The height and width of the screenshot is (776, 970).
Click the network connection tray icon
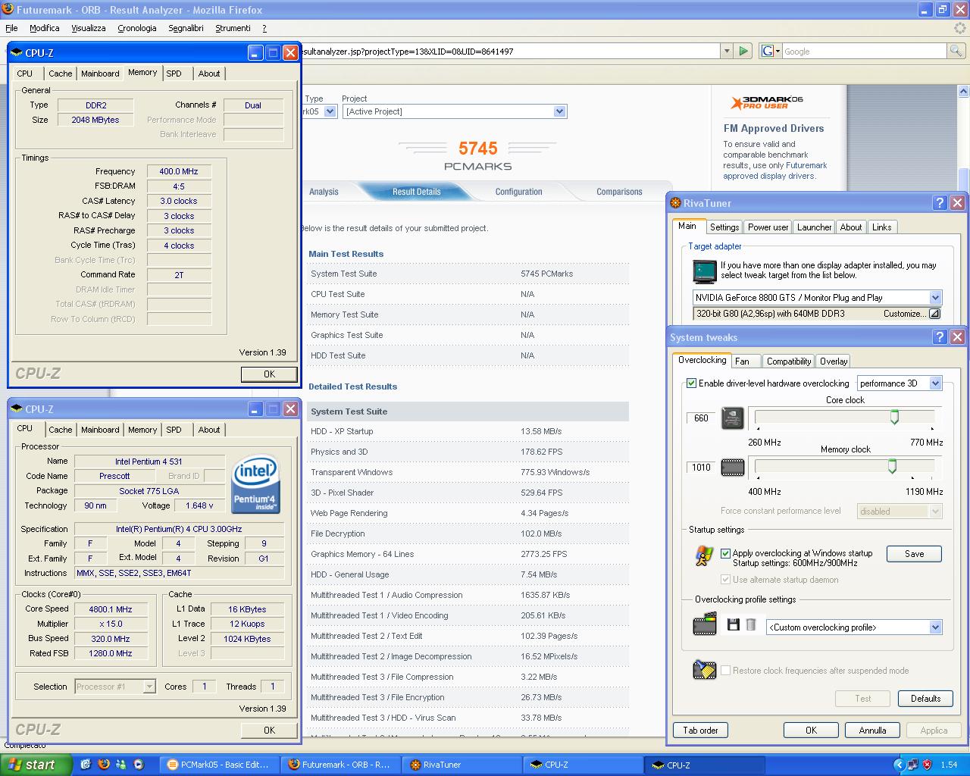coord(913,765)
